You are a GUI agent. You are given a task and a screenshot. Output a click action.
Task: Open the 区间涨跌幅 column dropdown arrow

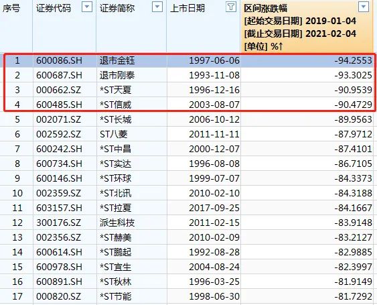pos(364,7)
